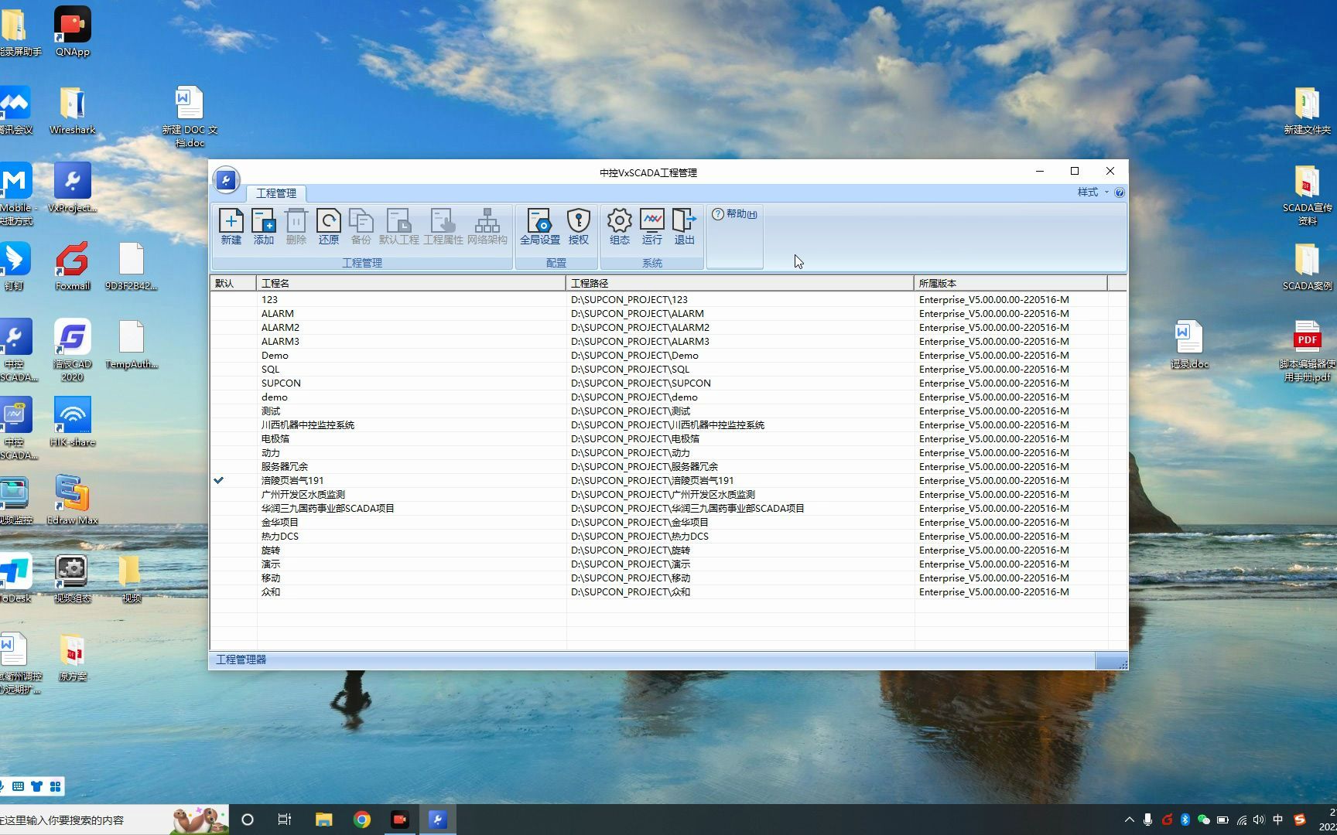Select the 动力 project name

tap(271, 452)
